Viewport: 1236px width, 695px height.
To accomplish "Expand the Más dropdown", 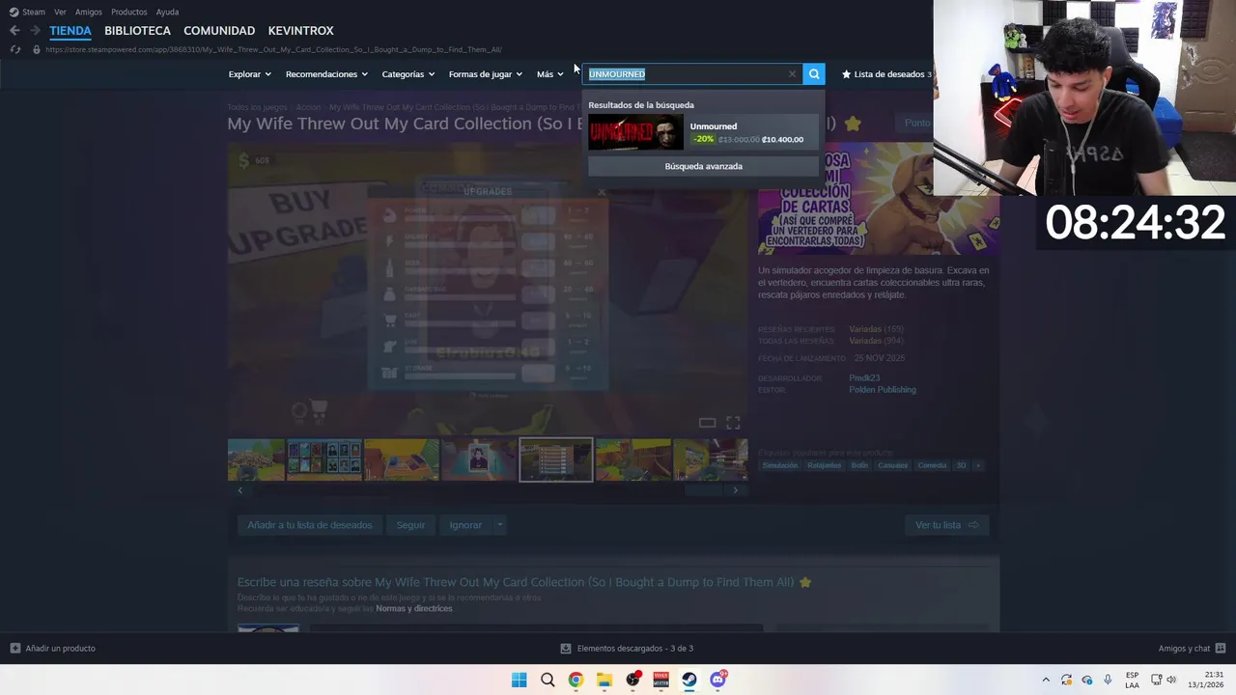I will [549, 74].
